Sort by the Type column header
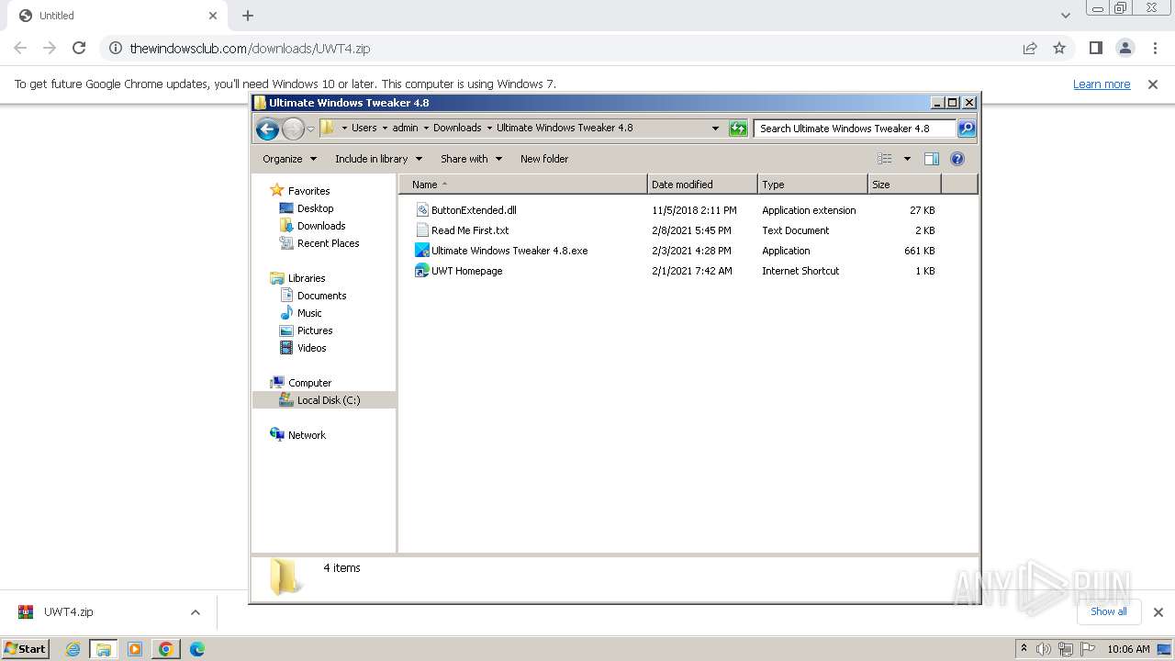Screen dimensions: 1175x661 [812, 185]
